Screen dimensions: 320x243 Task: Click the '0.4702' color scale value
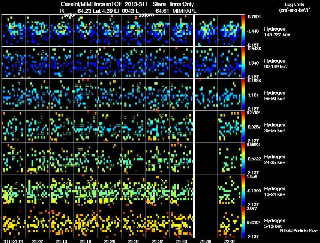coord(253,223)
